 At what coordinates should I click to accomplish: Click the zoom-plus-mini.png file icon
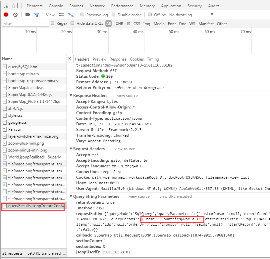(5, 143)
